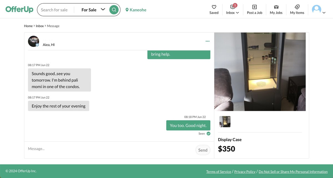Viewport: 333px width, 178px height.
Task: Select the display case thumbnail image
Action: tap(225, 121)
